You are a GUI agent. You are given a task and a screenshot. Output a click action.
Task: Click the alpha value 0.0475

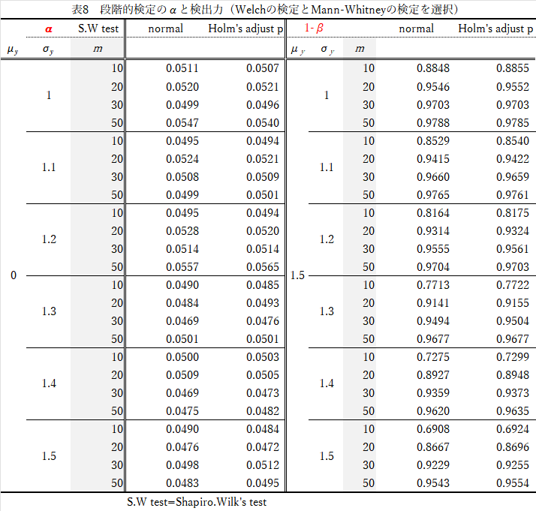182,411
